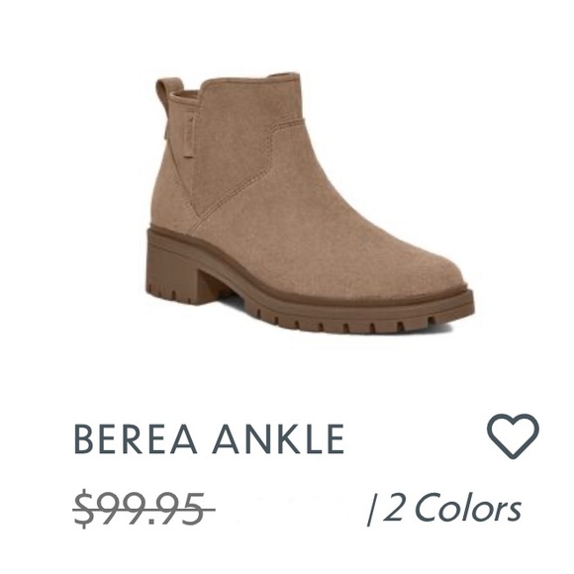Open the BEREA ANKLE product title link
The height and width of the screenshot is (574, 574).
pos(209,438)
